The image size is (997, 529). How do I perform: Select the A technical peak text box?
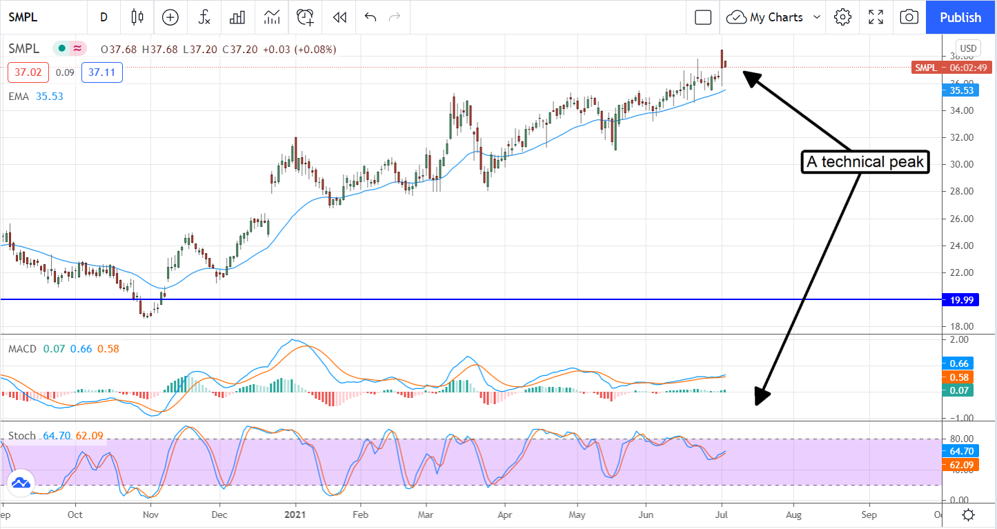tap(866, 162)
